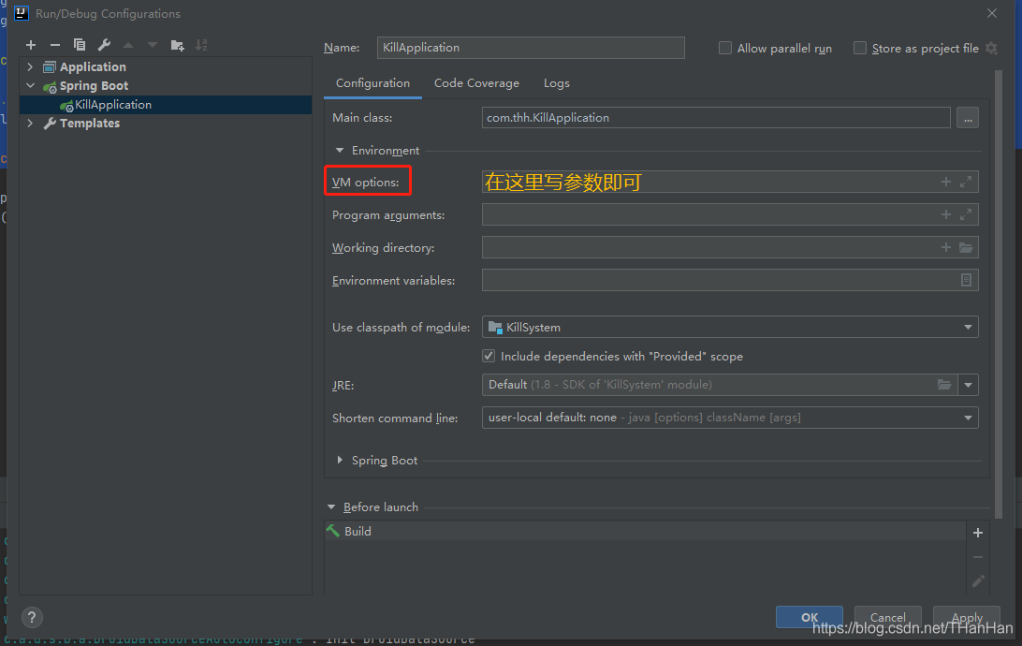Add a new run configuration
This screenshot has height=646, width=1022.
(31, 45)
